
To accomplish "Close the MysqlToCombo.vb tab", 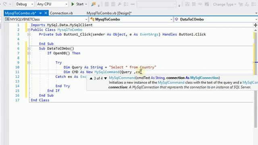I will [x=46, y=13].
